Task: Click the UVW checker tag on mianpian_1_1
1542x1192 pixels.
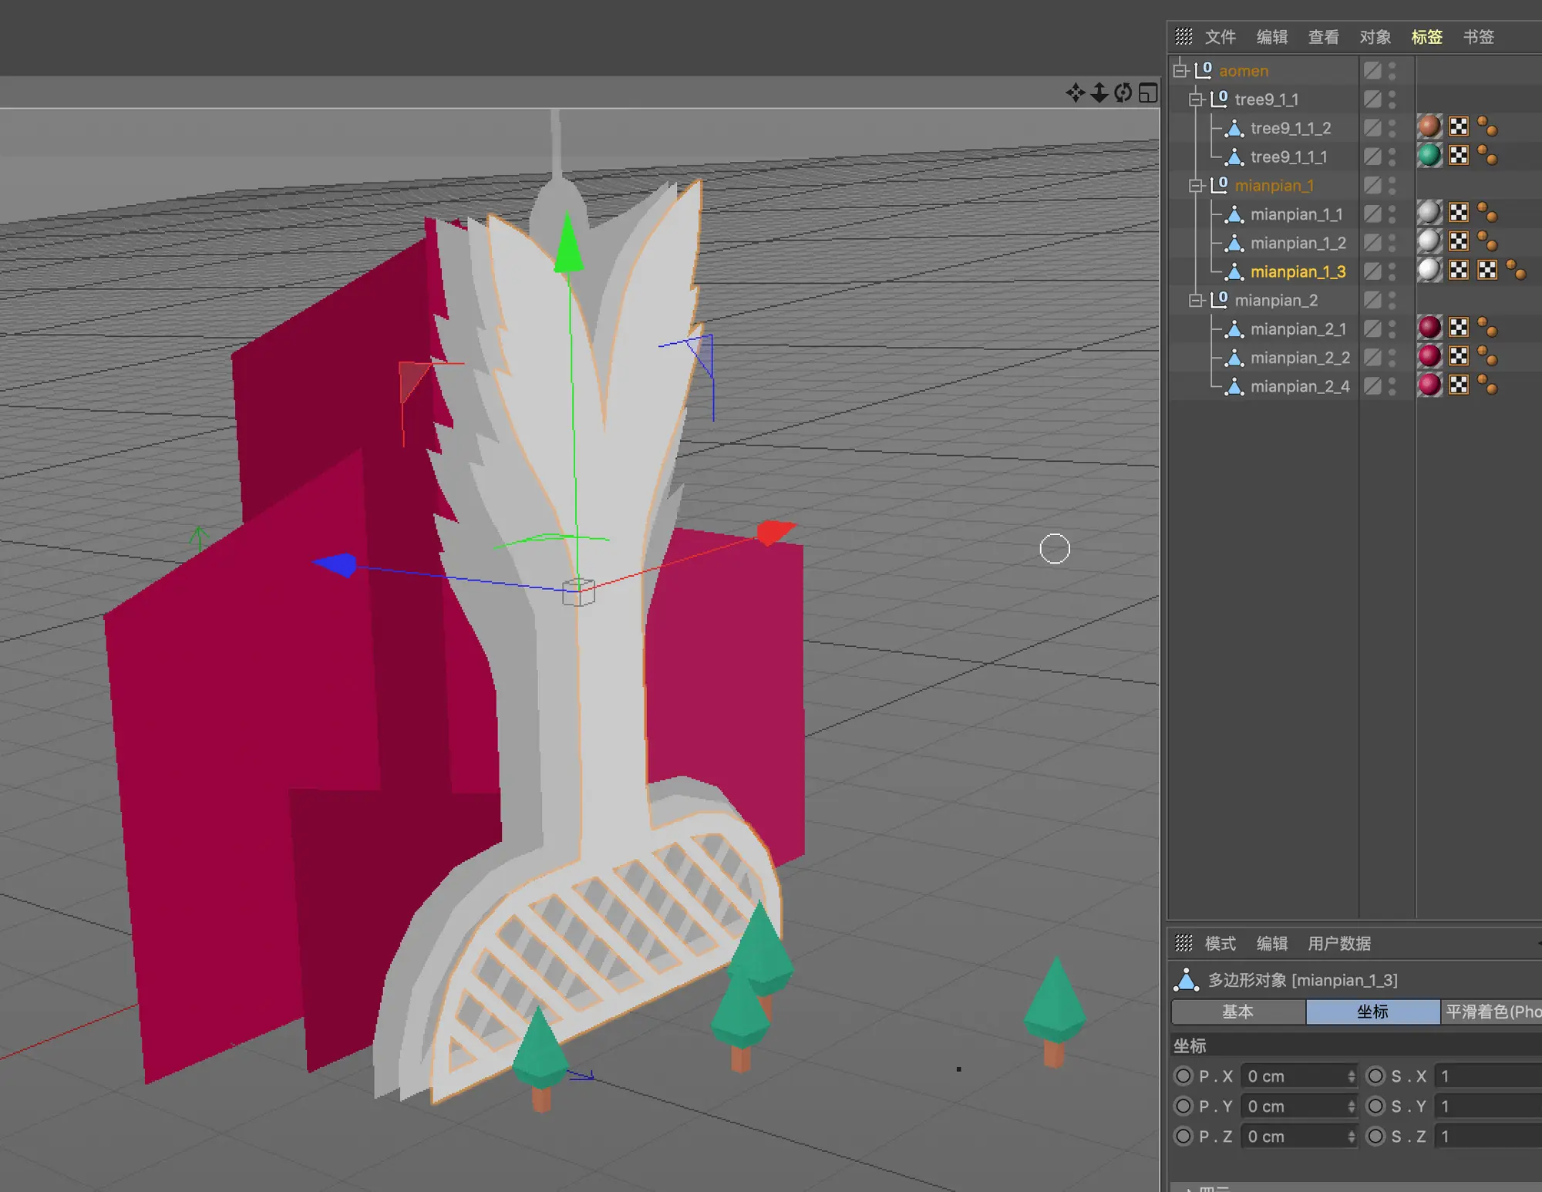Action: point(1458,213)
